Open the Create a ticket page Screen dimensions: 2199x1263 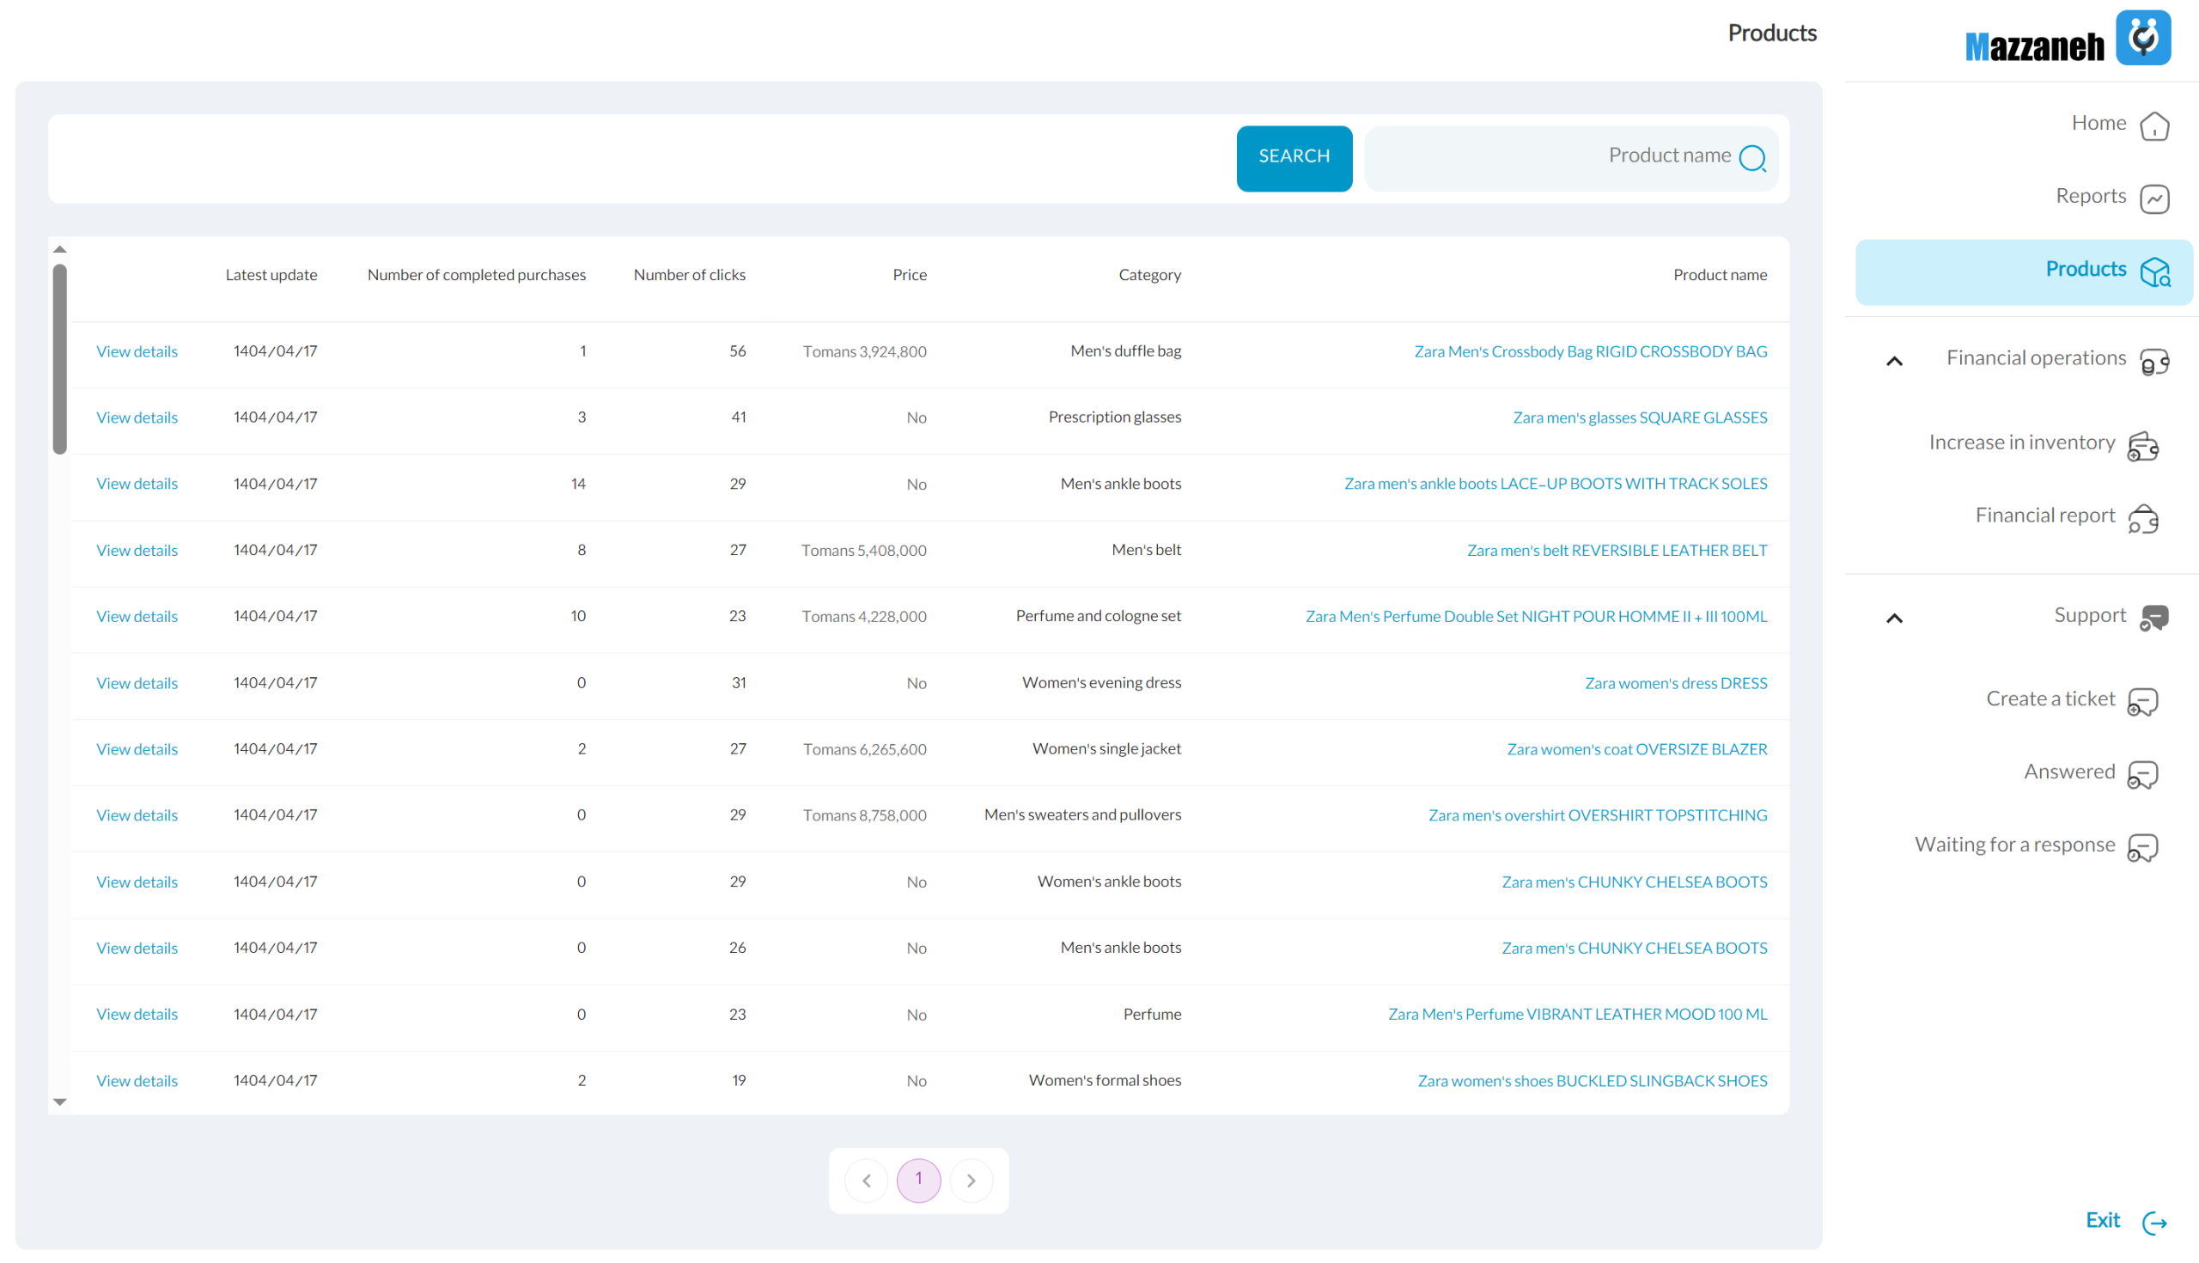pyautogui.click(x=2050, y=699)
